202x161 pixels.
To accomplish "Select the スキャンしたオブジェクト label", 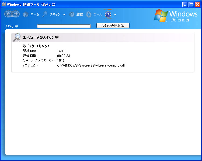I will point(39,60).
